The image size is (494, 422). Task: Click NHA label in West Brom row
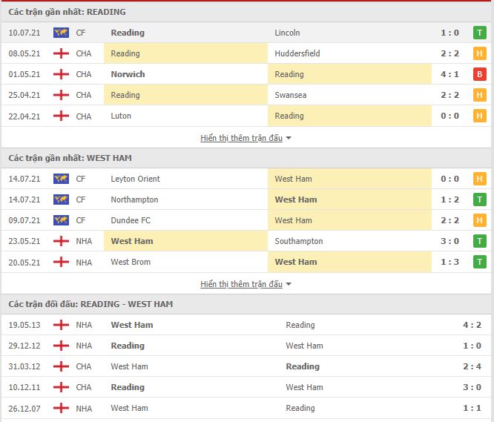coord(84,262)
